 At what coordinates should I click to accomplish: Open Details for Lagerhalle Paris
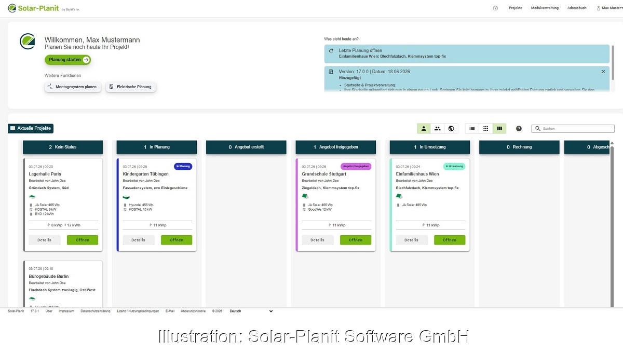click(x=45, y=240)
